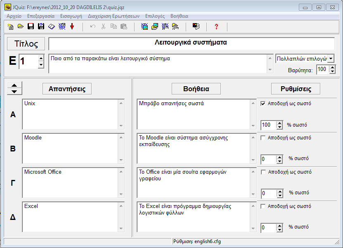This screenshot has height=248, width=343.
Task: Decrease the Βαρύτητα weight value
Action: click(333, 72)
